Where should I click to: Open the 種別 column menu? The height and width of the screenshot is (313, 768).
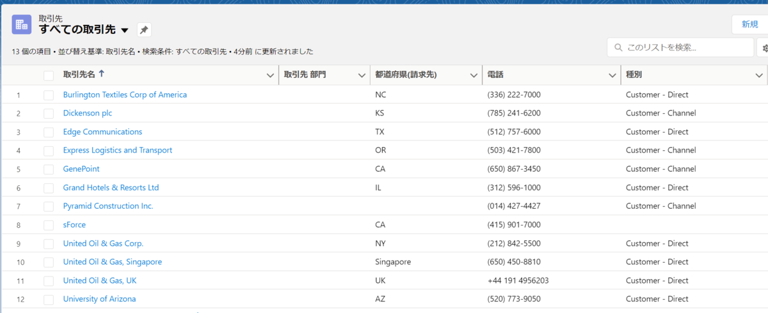coord(758,75)
